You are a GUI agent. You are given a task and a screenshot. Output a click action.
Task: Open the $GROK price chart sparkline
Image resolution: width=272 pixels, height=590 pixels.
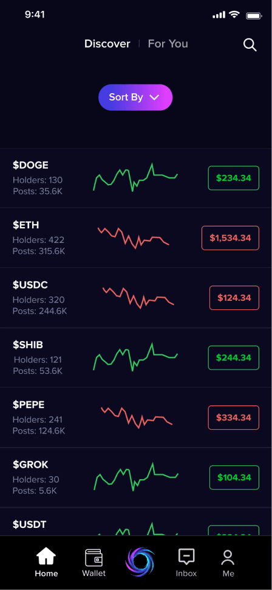tap(136, 477)
